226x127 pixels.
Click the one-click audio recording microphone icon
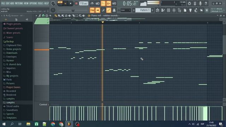point(200,3)
